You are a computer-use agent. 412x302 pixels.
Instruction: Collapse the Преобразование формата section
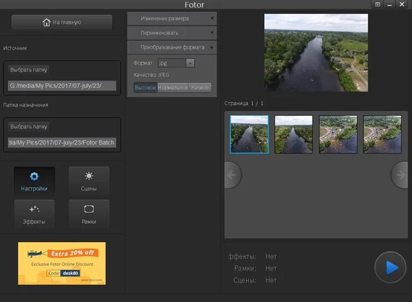click(172, 47)
